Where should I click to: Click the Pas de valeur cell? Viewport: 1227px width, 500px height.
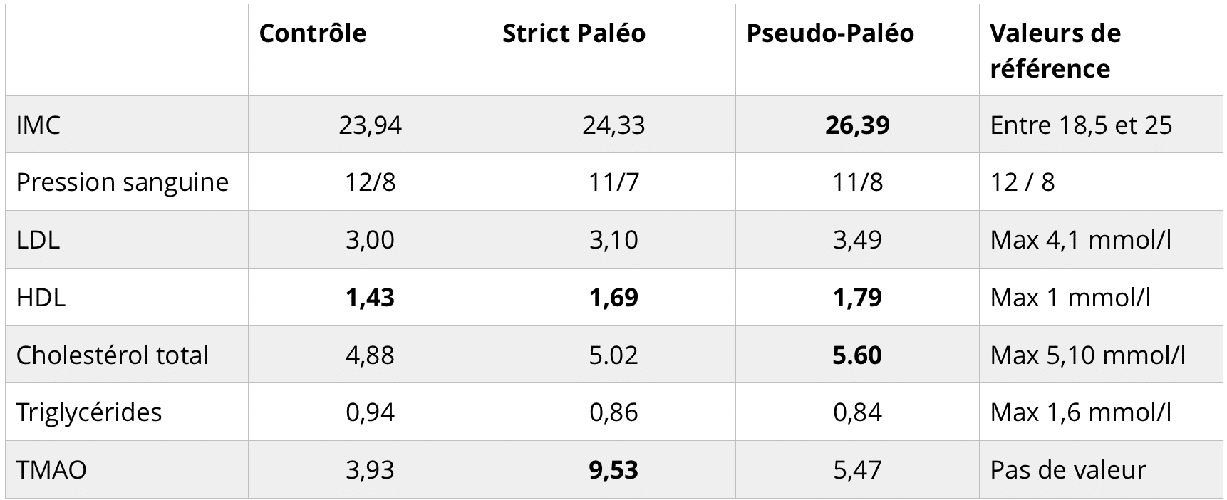click(x=1068, y=469)
